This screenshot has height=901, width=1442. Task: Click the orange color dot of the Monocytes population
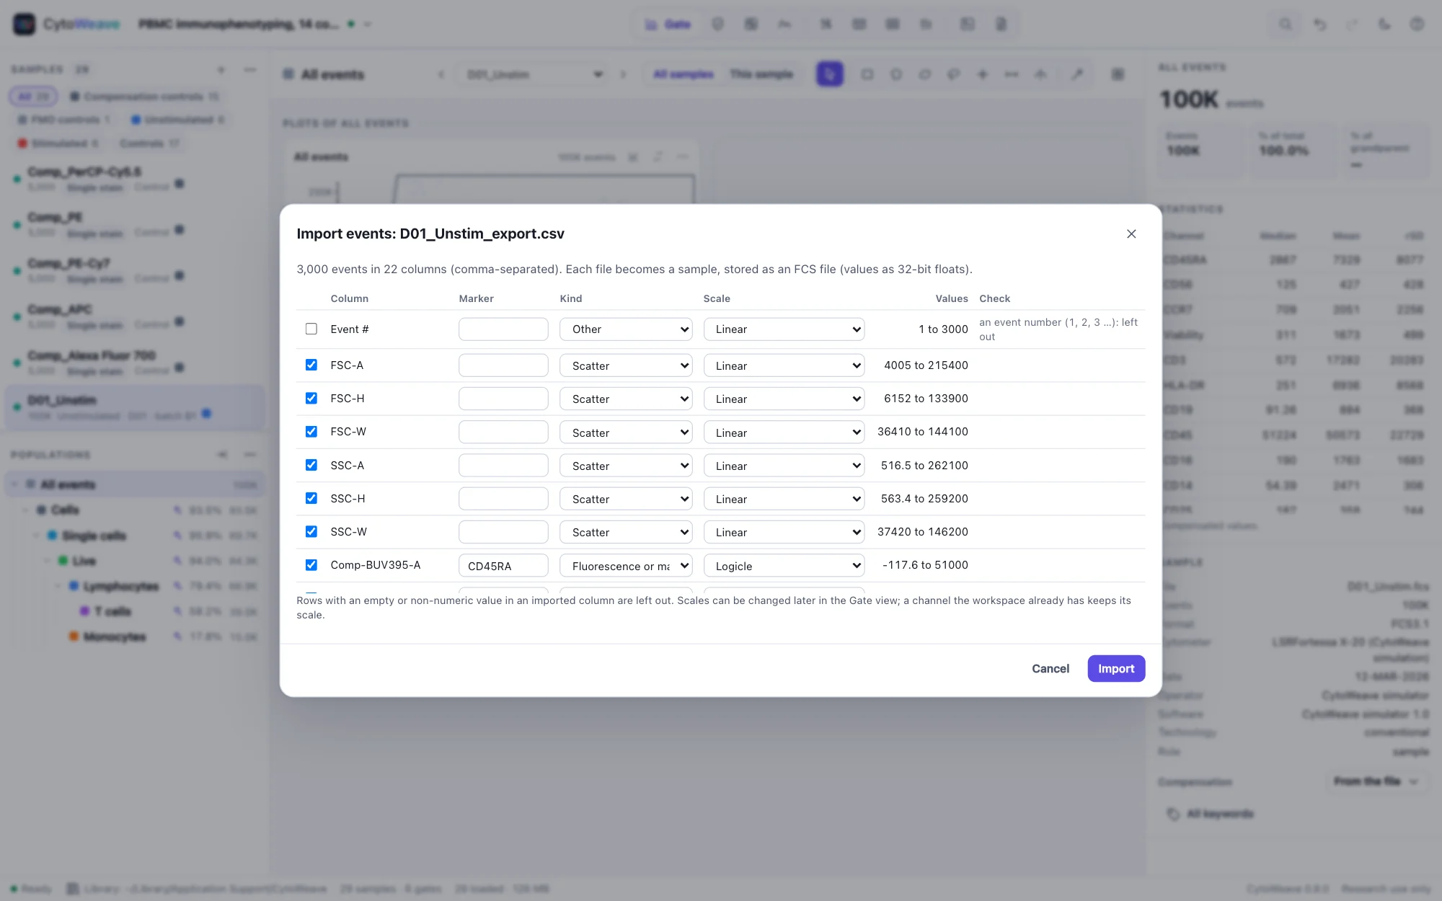point(74,636)
